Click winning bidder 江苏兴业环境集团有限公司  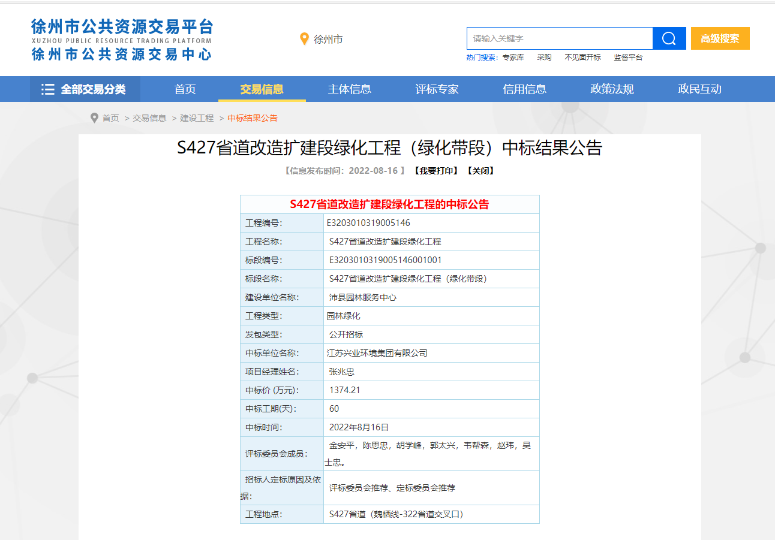[377, 353]
